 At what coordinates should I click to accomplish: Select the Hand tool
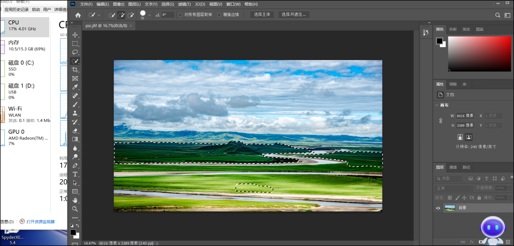coord(75,200)
